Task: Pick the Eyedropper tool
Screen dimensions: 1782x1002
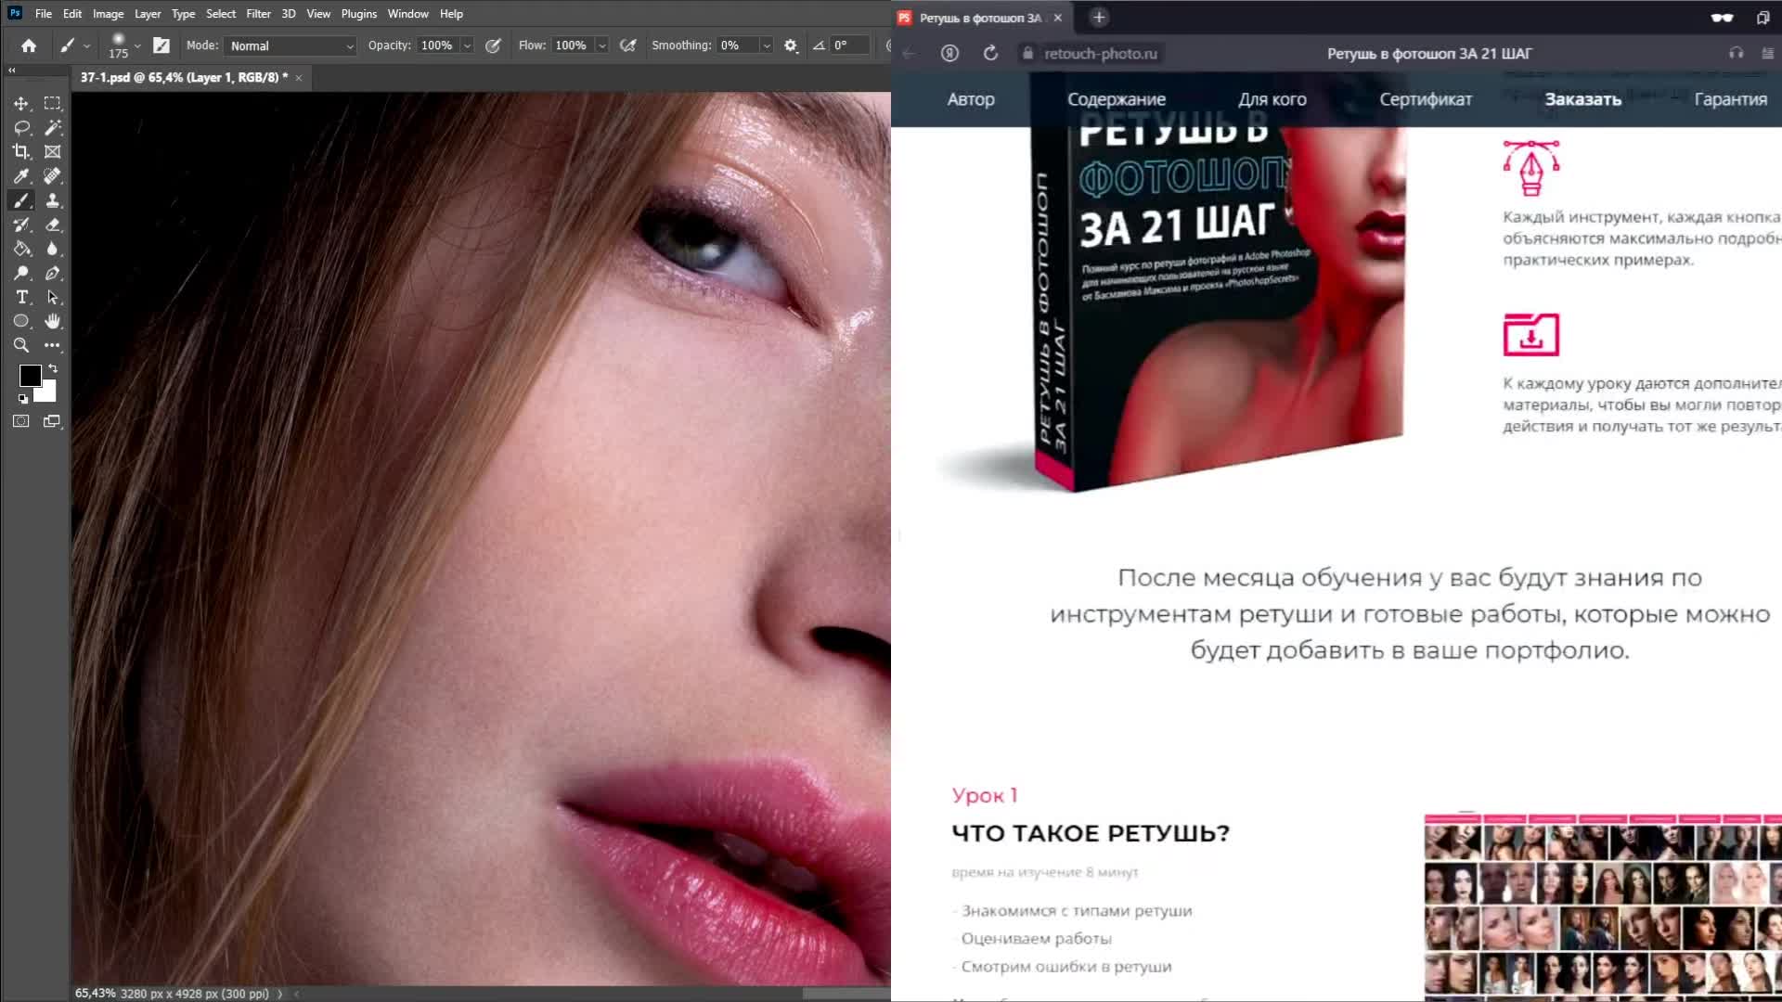Action: tap(21, 176)
